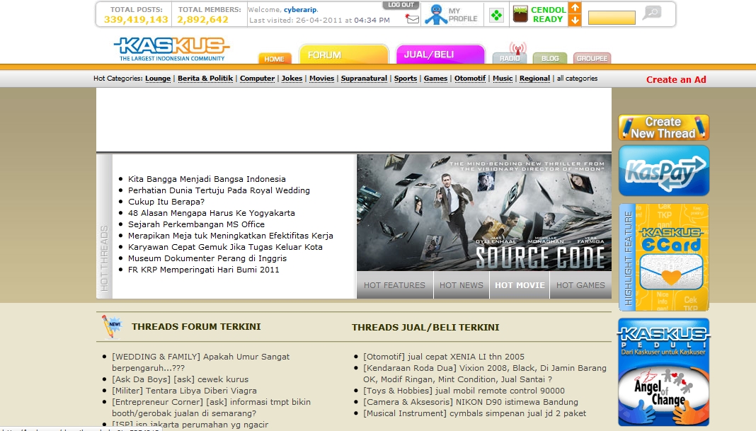Click the green four-dot reputation icon
Viewport: 756px width, 431px height.
[x=497, y=15]
